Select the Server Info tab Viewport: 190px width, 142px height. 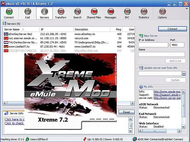pos(14,113)
